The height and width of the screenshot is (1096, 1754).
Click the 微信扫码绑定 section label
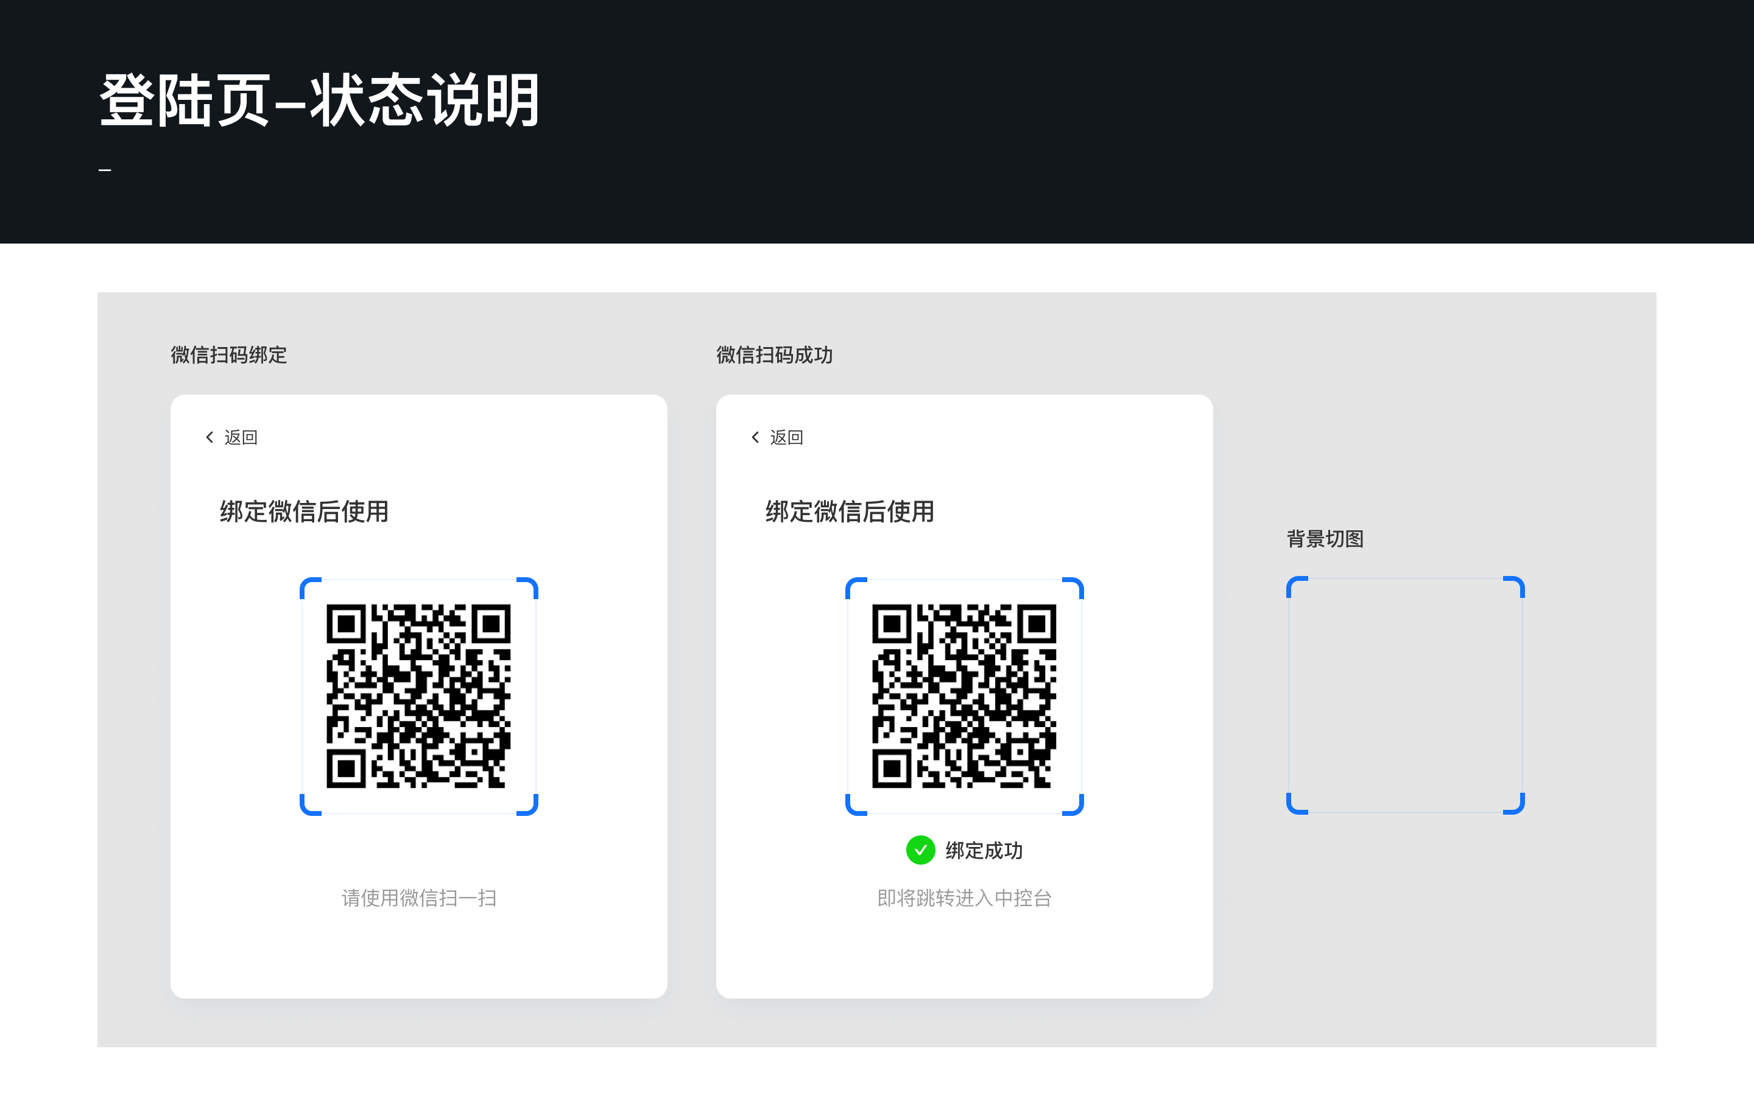(229, 355)
